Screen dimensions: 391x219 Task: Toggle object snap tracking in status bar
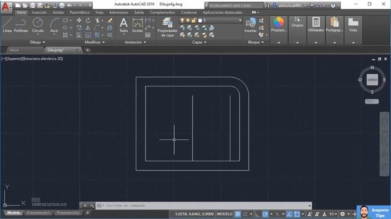point(289,214)
